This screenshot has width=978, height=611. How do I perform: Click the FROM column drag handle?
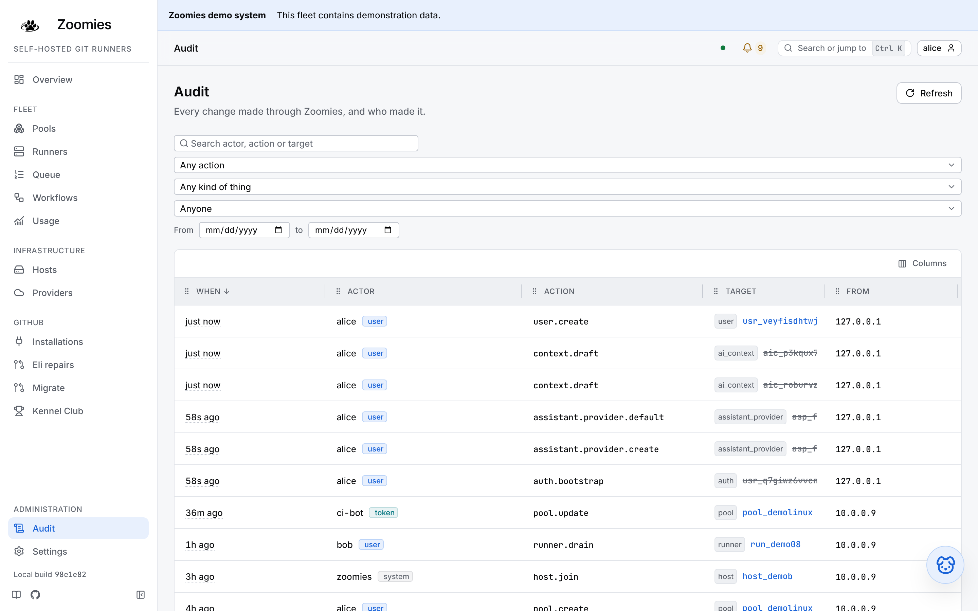click(x=837, y=291)
